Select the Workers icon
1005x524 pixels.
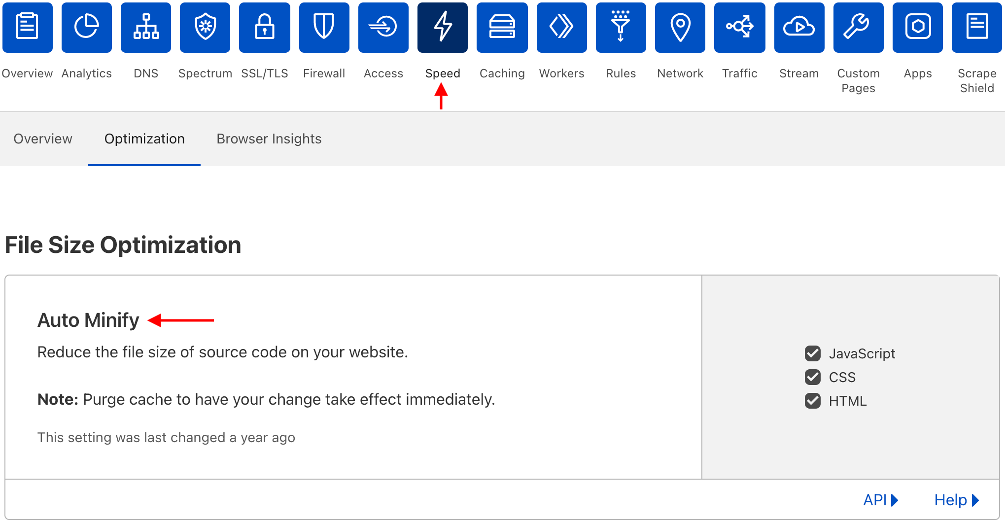tap(561, 27)
